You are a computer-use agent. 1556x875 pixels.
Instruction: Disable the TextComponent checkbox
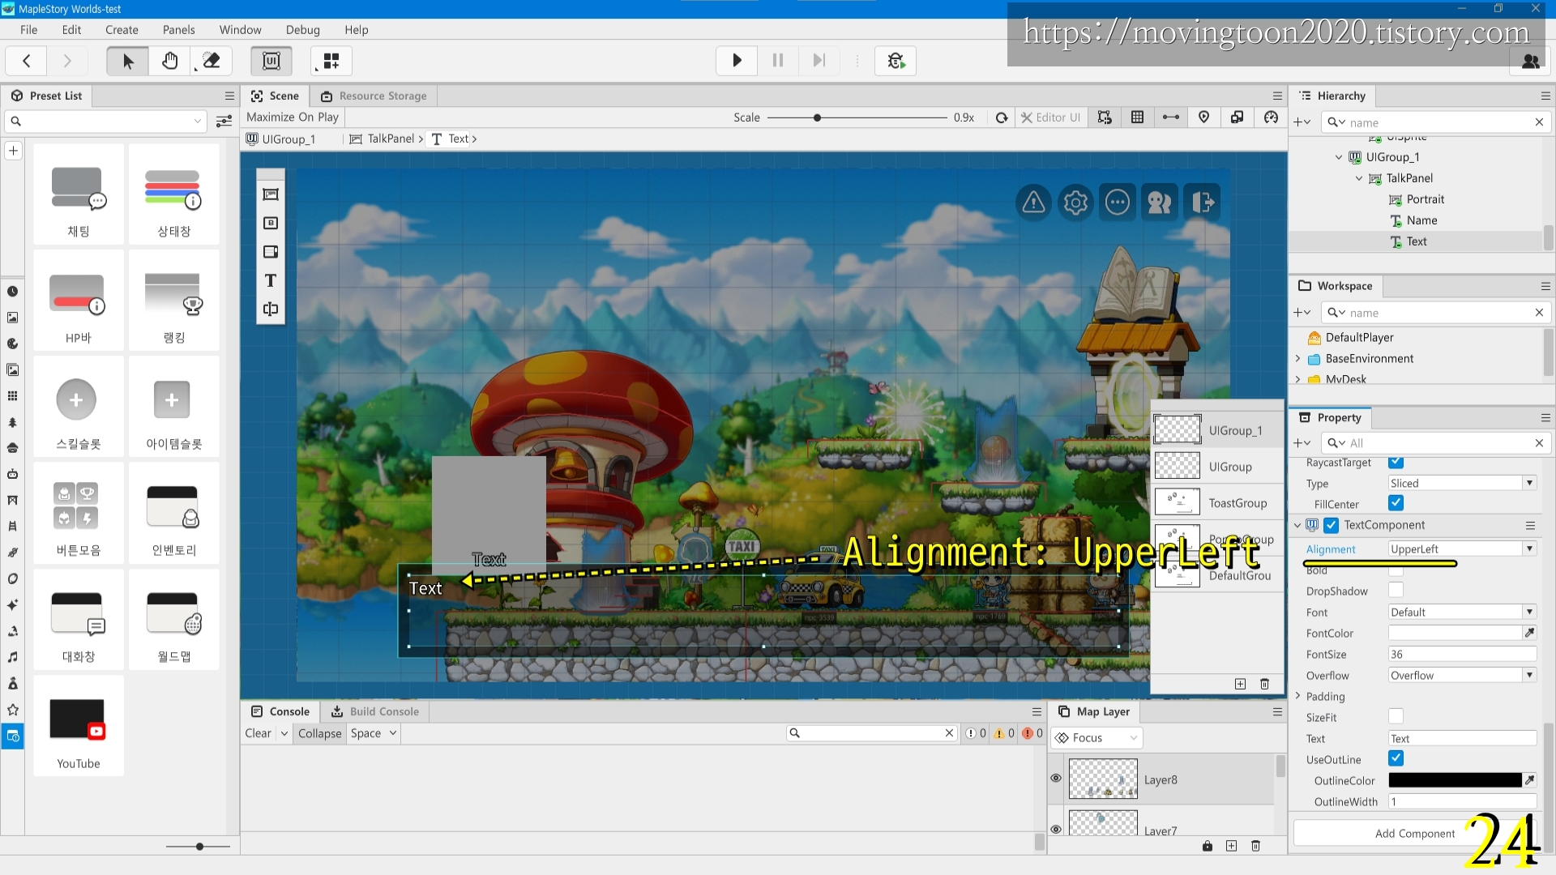tap(1331, 525)
